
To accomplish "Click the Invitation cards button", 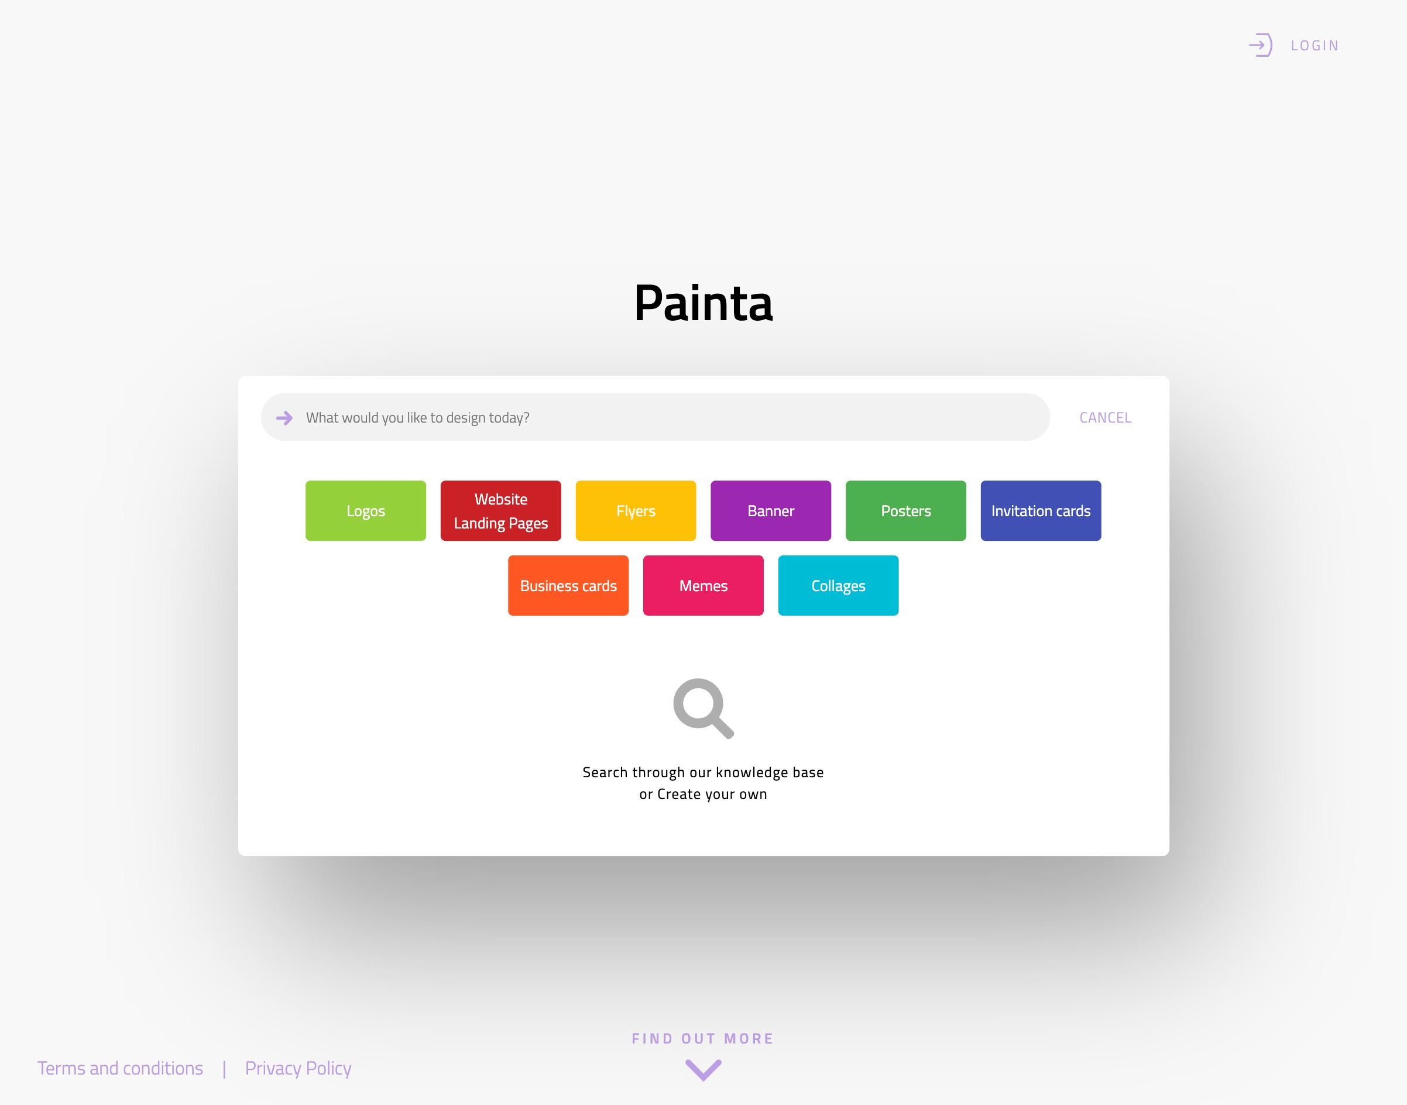I will [x=1041, y=510].
